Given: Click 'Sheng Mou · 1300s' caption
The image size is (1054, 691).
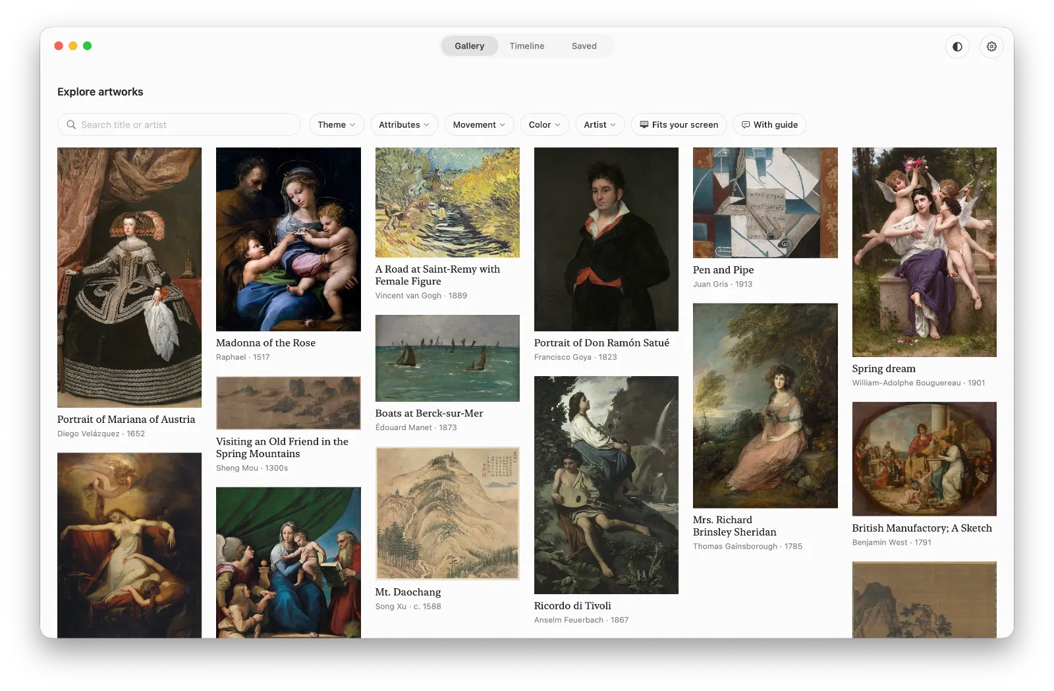Looking at the screenshot, I should [252, 468].
